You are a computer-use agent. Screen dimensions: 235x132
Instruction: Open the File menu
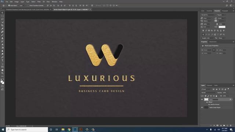coord(7,1)
